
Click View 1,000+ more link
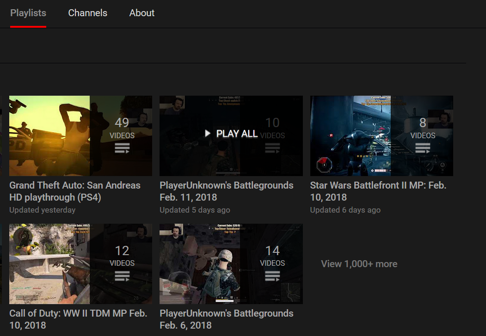pos(359,264)
